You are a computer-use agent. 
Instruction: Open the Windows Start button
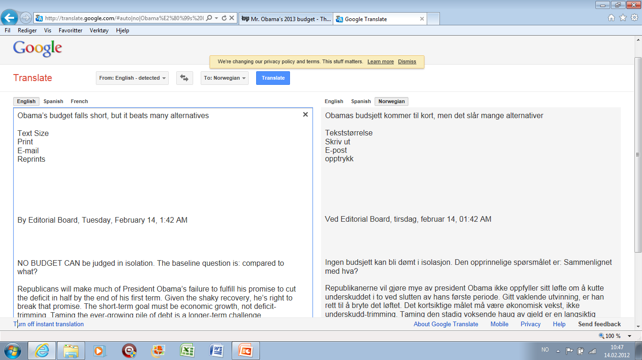12,350
